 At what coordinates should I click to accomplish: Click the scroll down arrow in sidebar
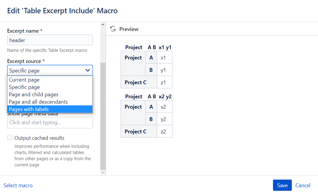(103, 172)
